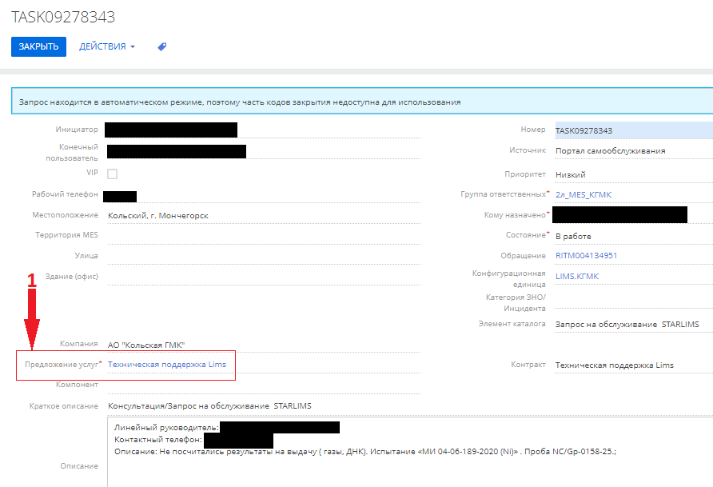
Task: Click inside the Описание text area
Action: pyautogui.click(x=400, y=468)
